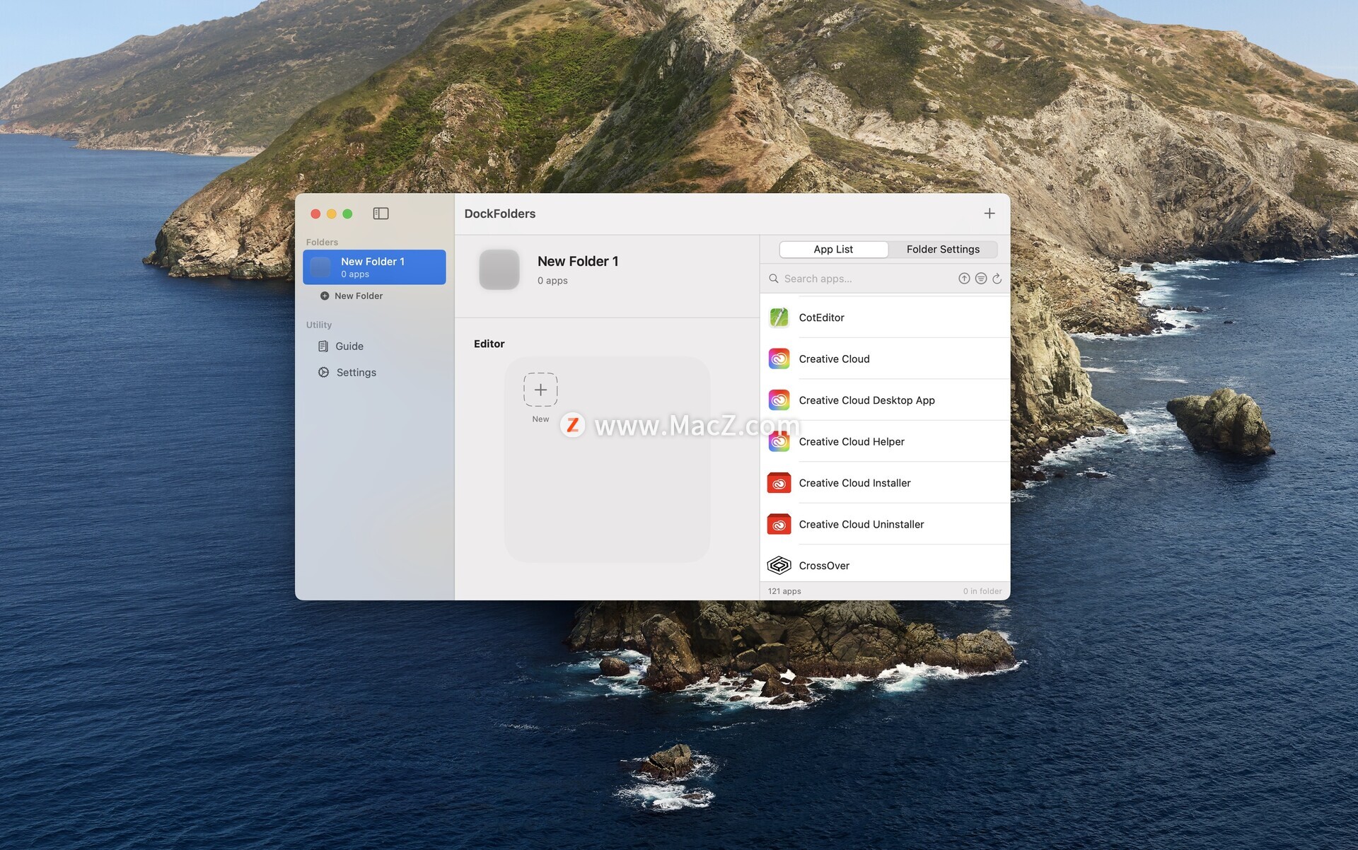
Task: Switch to the App List tab
Action: coord(833,249)
